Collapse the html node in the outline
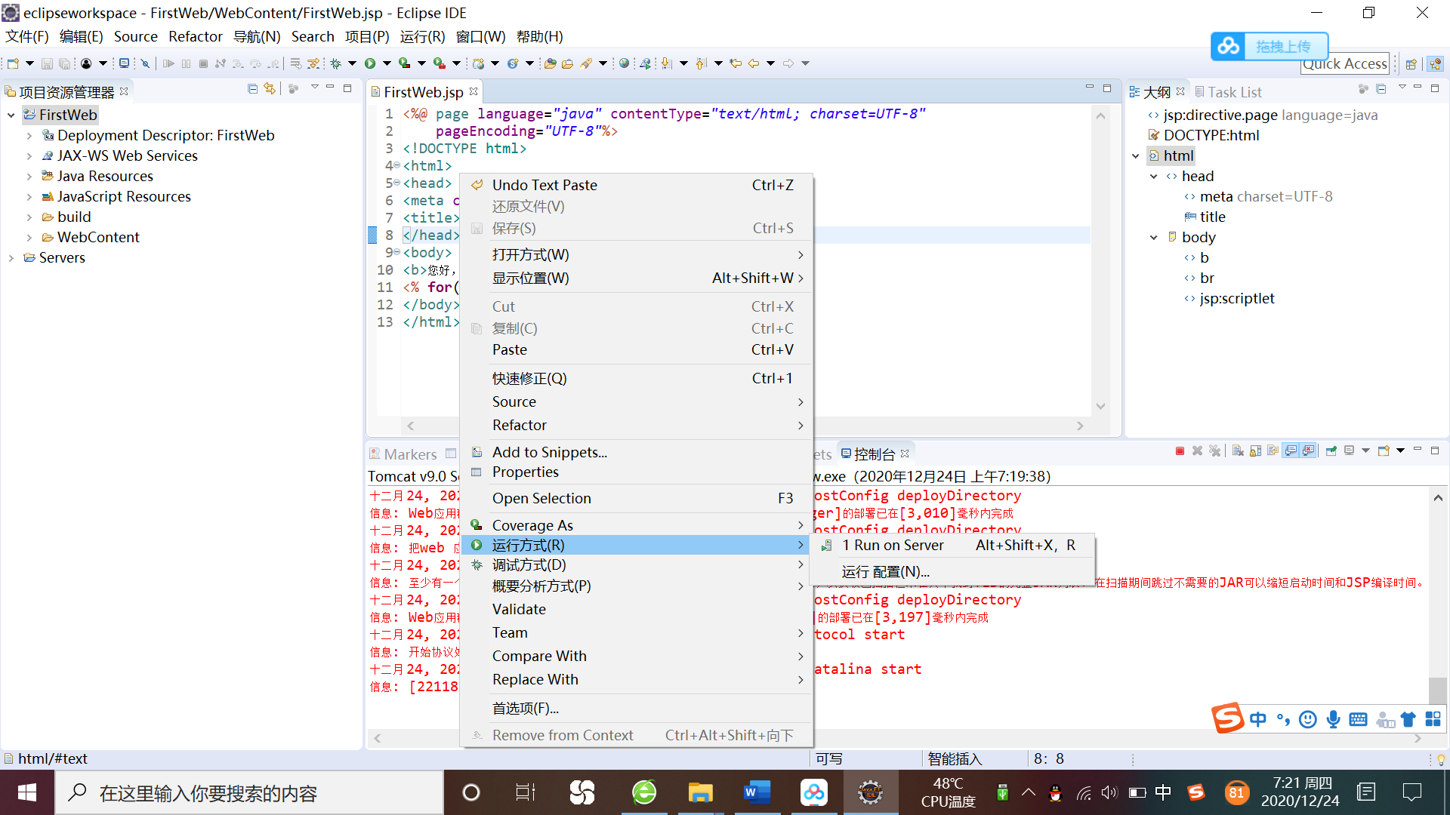1450x815 pixels. [x=1137, y=155]
